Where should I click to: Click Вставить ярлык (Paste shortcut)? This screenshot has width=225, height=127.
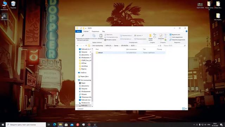[110, 40]
